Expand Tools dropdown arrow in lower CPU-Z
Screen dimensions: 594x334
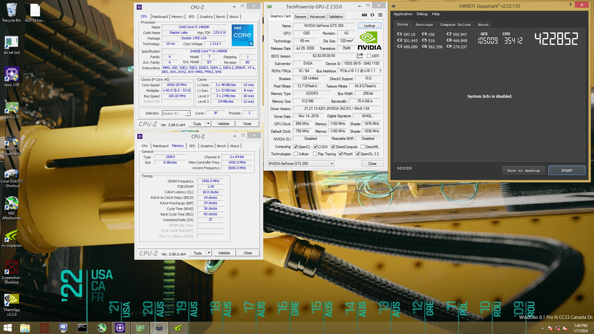tap(209, 253)
